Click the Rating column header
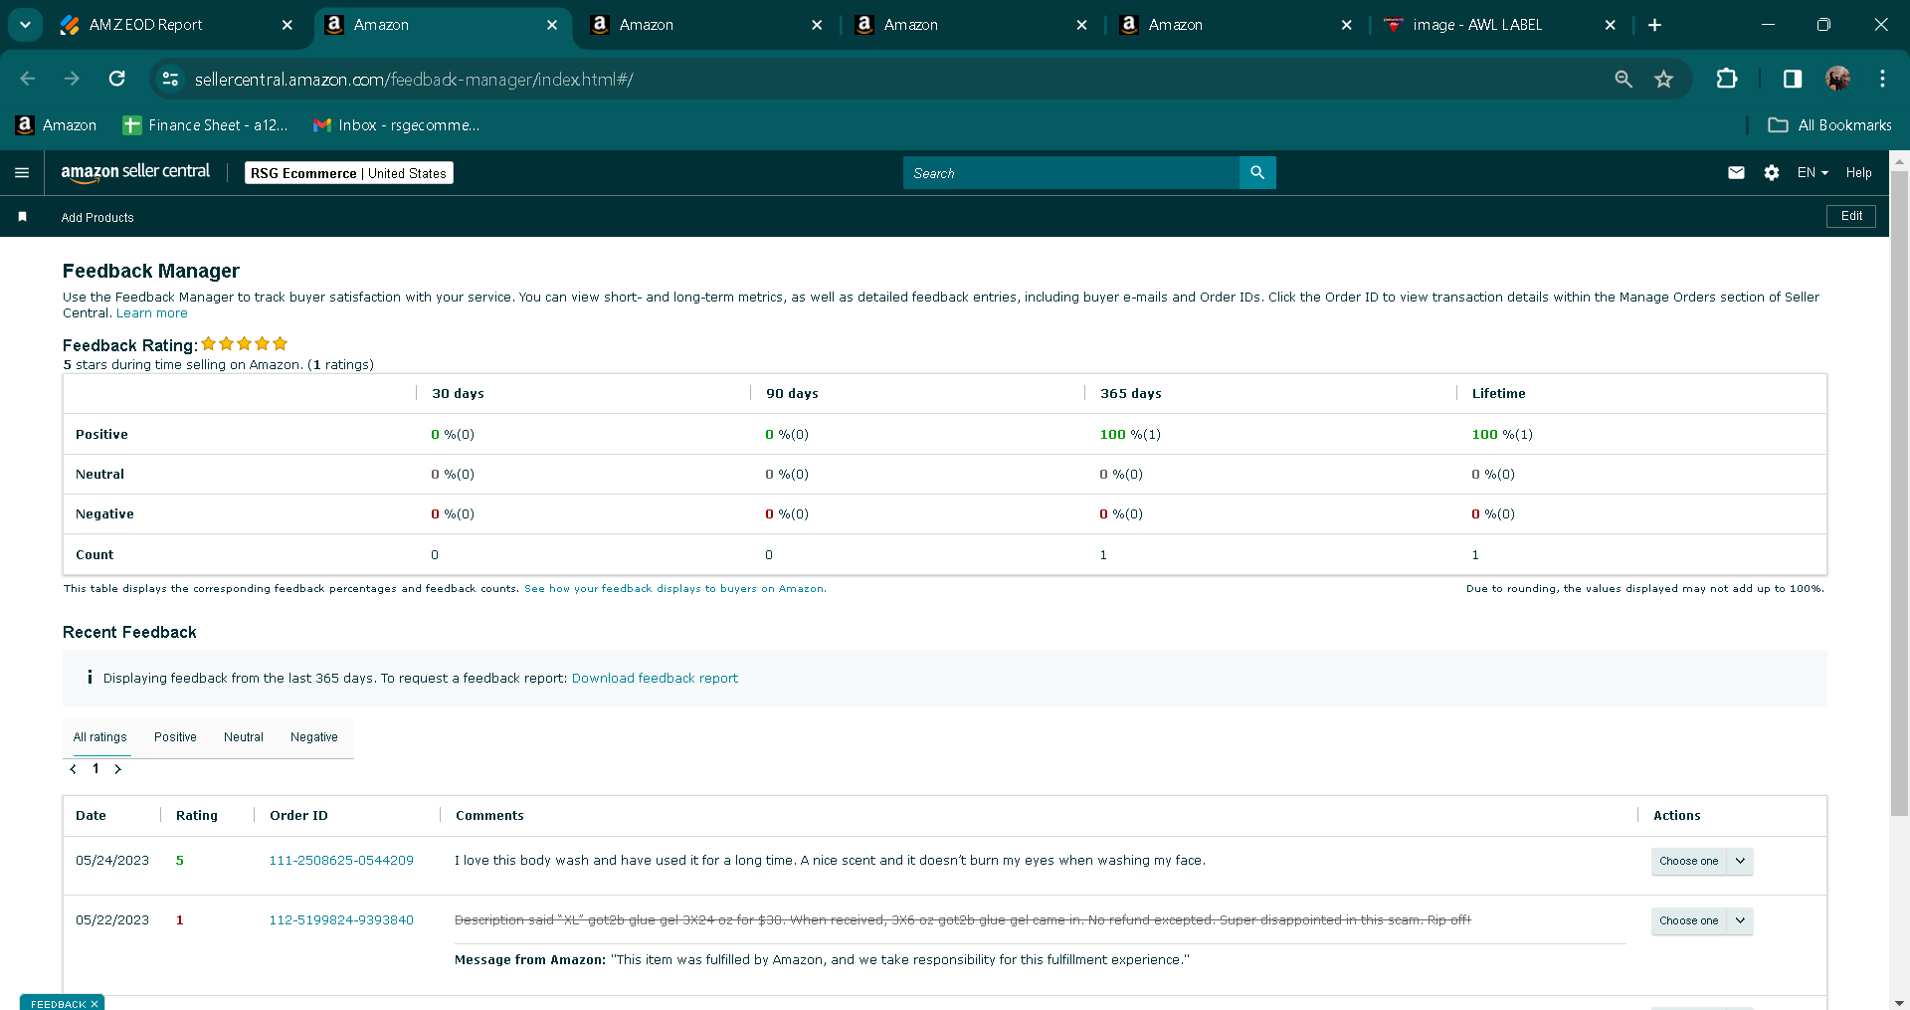1910x1010 pixels. tap(197, 816)
